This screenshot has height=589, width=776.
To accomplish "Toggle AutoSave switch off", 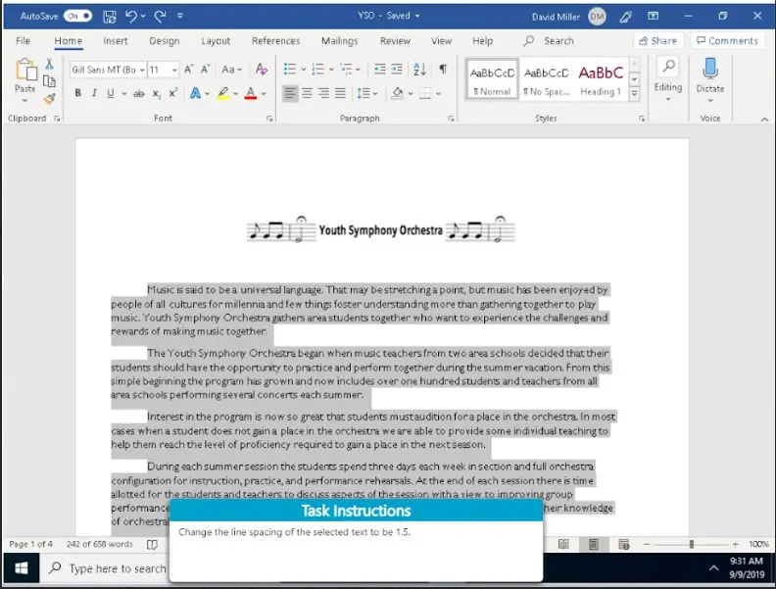I will click(77, 17).
